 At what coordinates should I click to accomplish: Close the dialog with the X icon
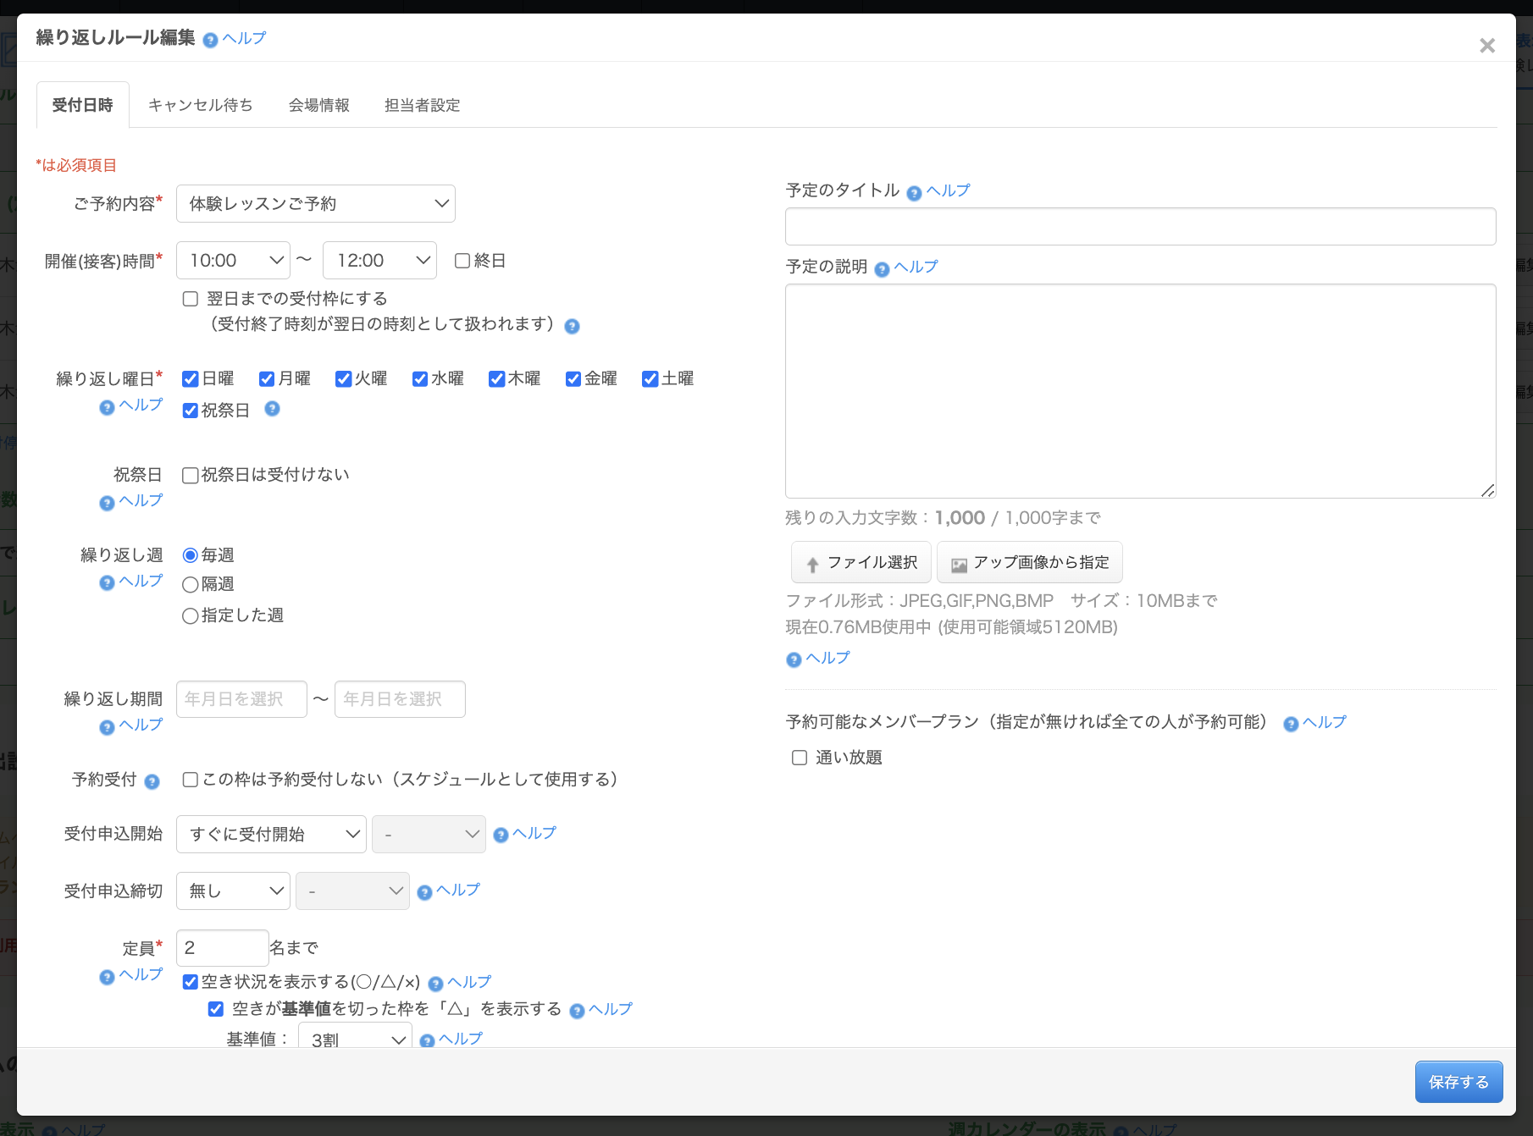tap(1486, 46)
